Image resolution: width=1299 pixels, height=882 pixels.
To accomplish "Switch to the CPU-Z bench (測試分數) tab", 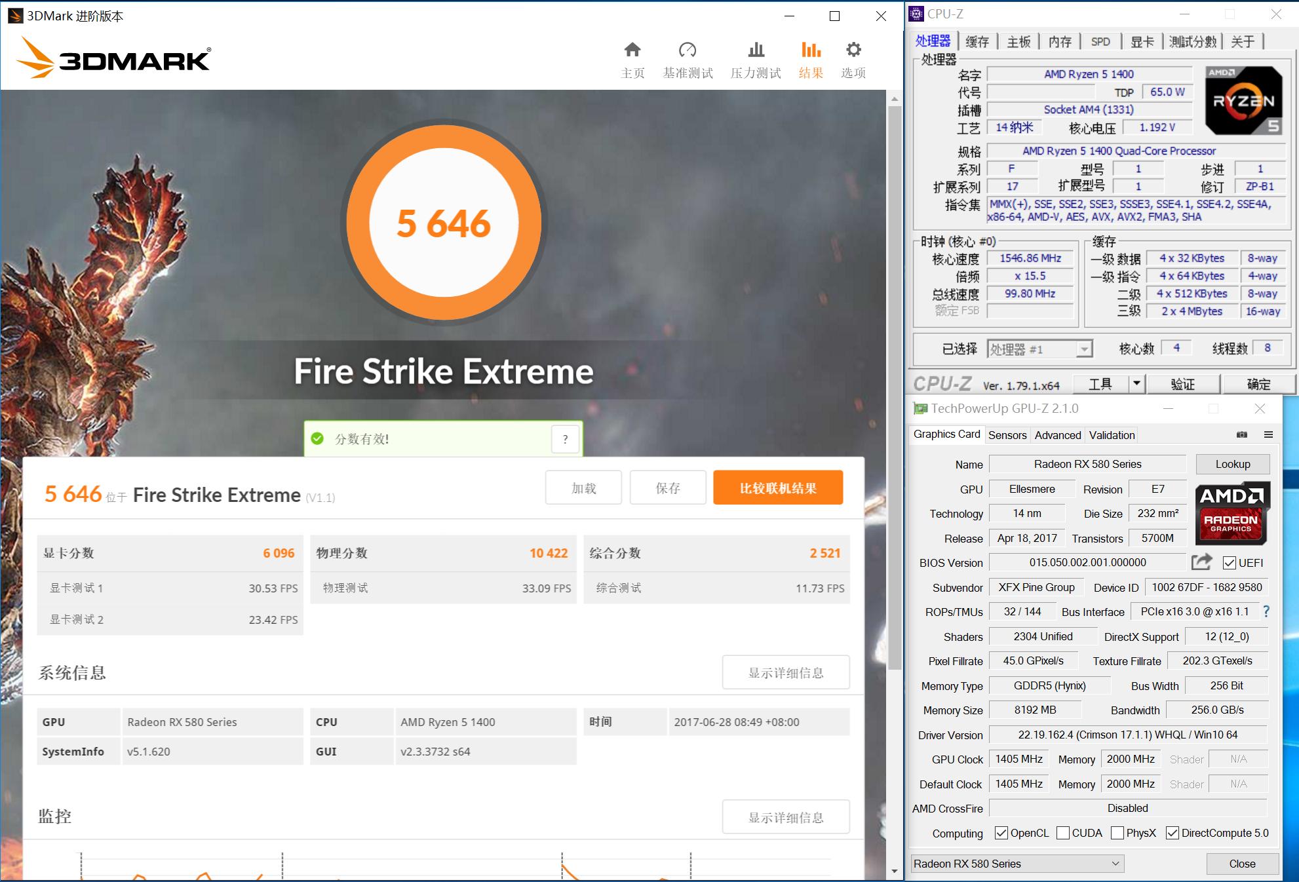I will pyautogui.click(x=1193, y=42).
